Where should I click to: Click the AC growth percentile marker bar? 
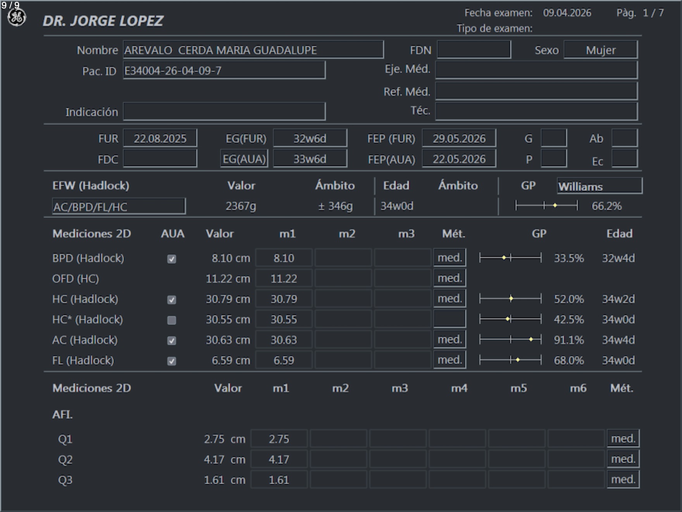pyautogui.click(x=510, y=340)
